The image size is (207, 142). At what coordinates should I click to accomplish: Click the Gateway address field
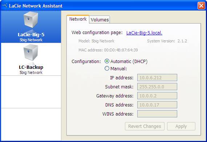tap(157, 96)
